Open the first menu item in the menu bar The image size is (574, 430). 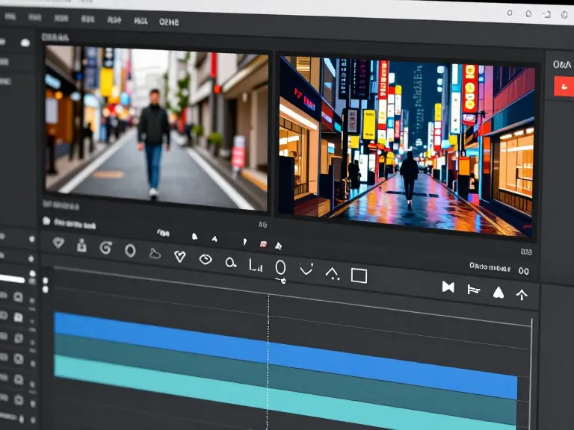10,16
